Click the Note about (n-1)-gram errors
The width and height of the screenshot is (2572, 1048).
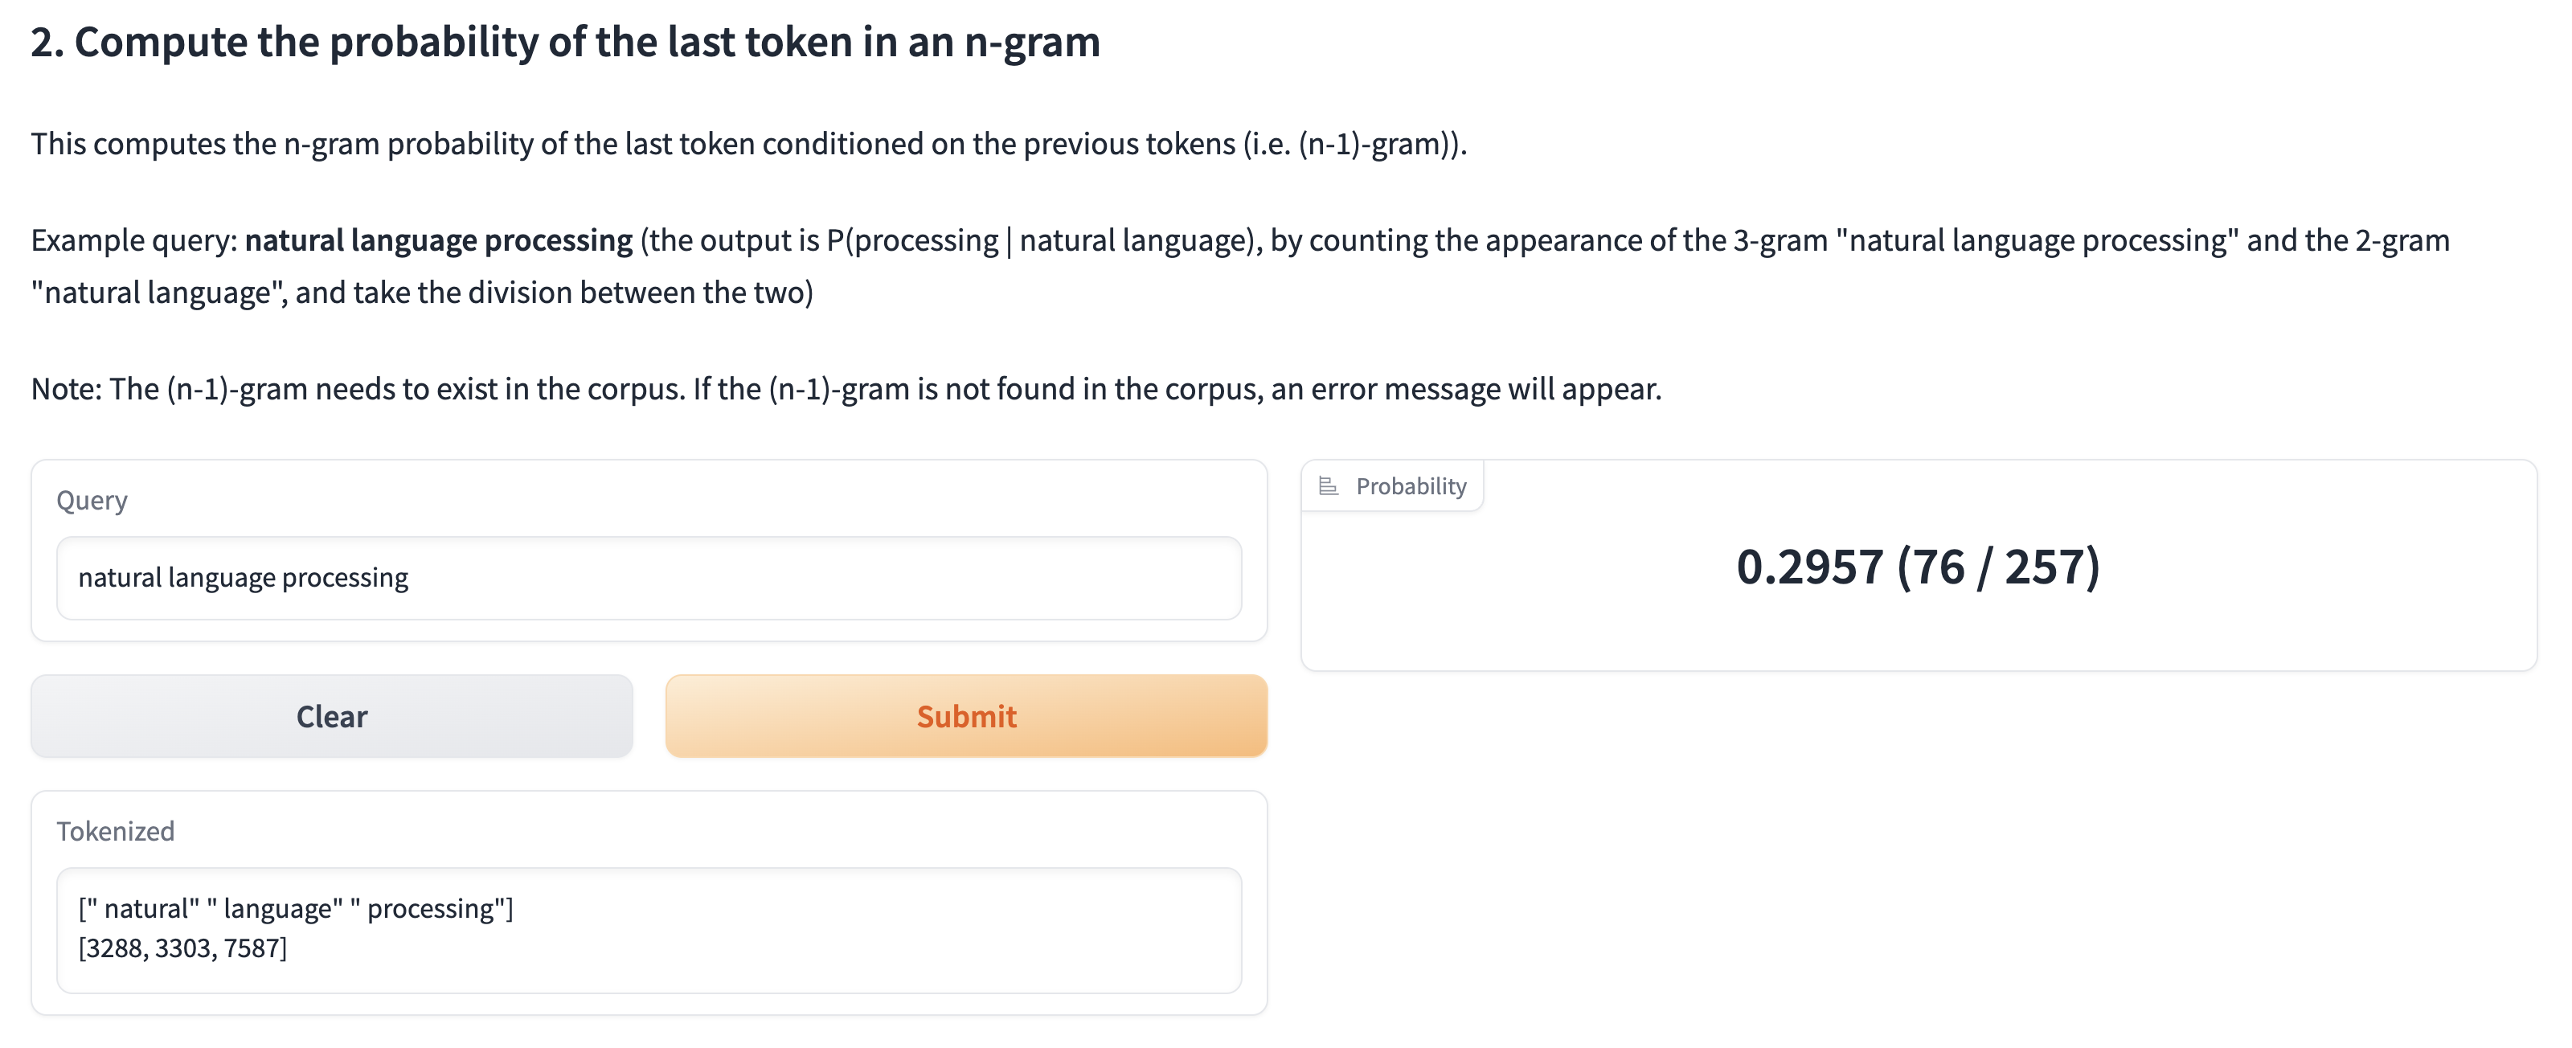[846, 388]
